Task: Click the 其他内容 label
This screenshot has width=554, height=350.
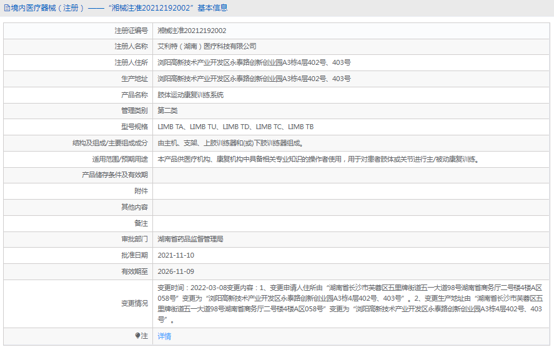Action: tap(135, 207)
